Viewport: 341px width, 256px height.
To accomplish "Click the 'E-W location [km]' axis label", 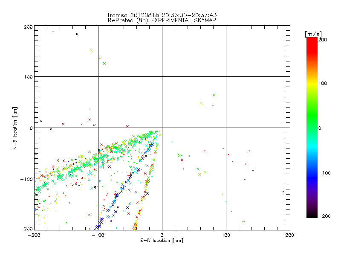I will [162, 241].
